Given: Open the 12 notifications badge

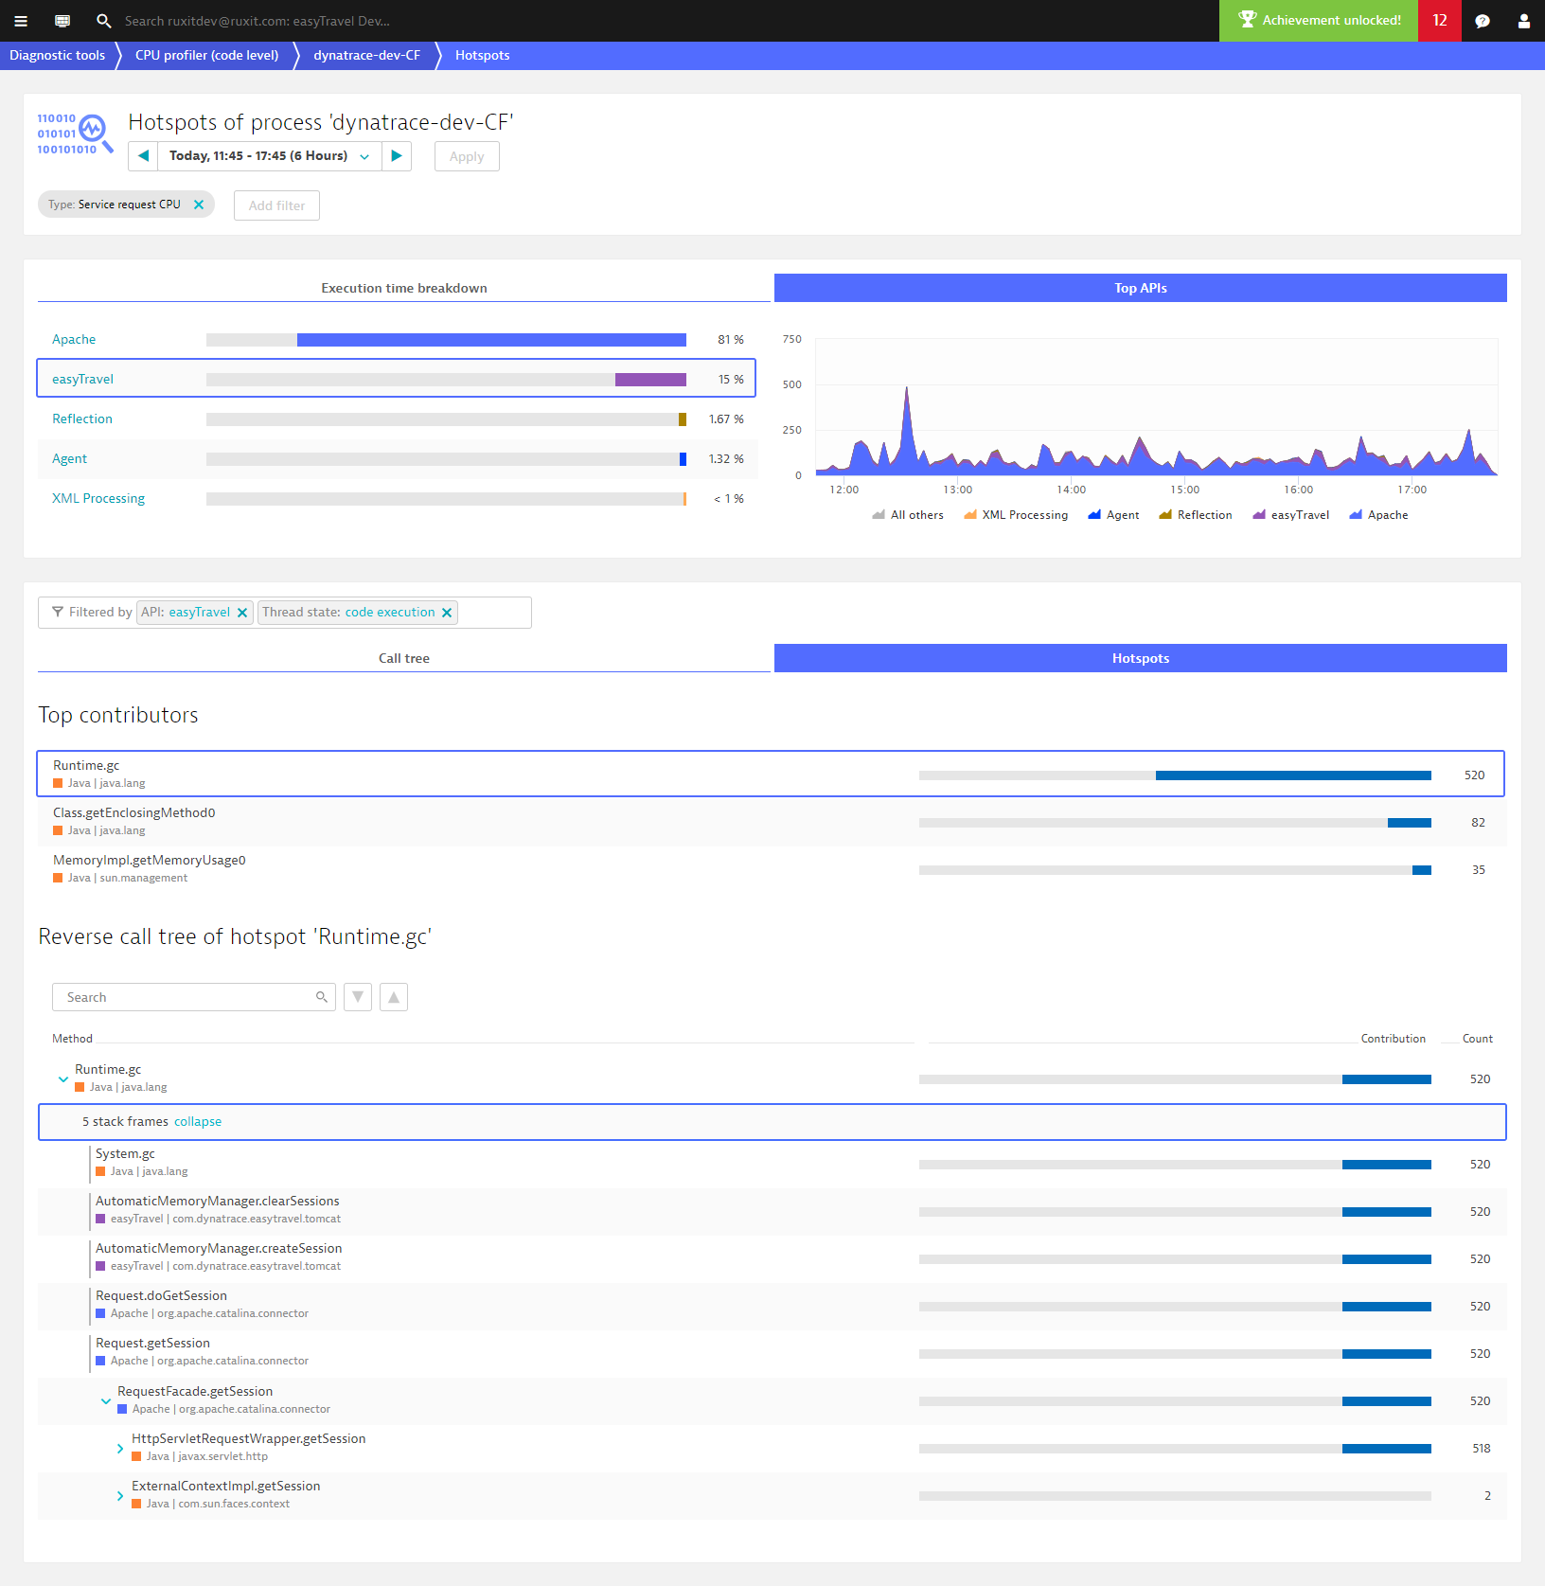Looking at the screenshot, I should coord(1440,21).
